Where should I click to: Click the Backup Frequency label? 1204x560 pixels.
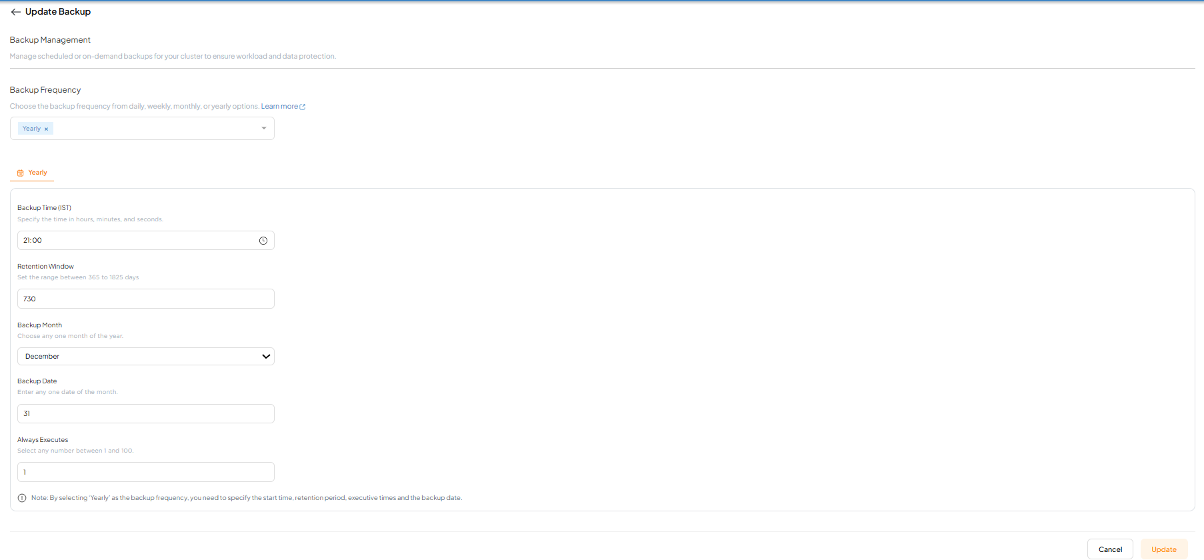point(45,90)
